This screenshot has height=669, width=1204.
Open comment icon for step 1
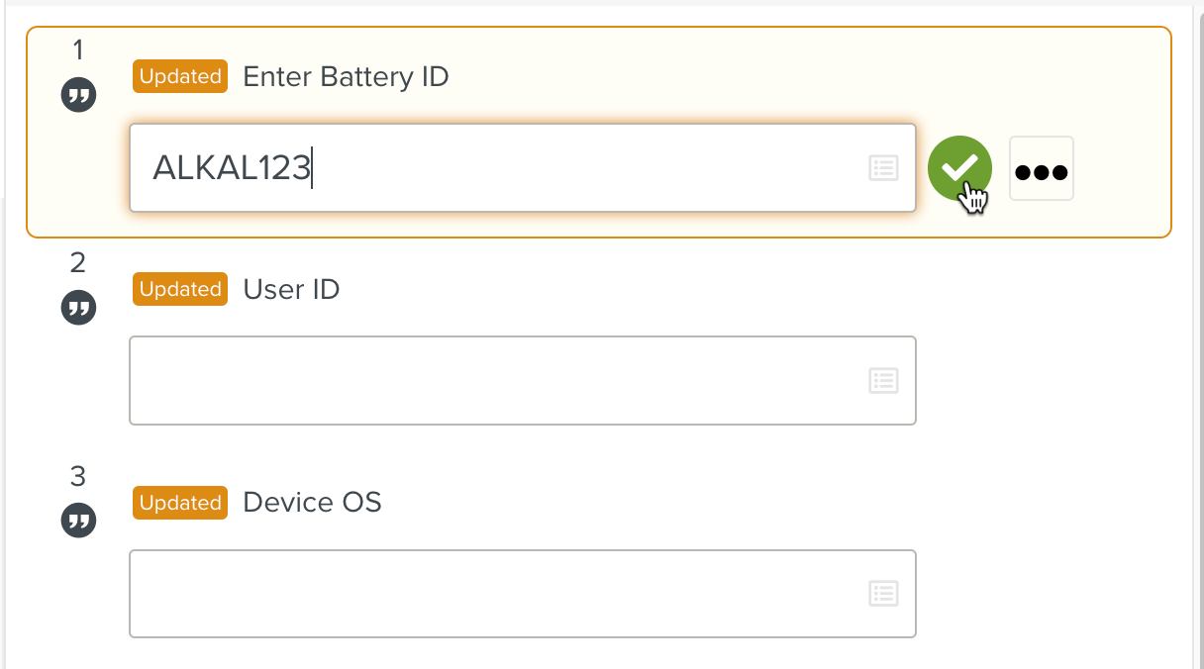[79, 96]
